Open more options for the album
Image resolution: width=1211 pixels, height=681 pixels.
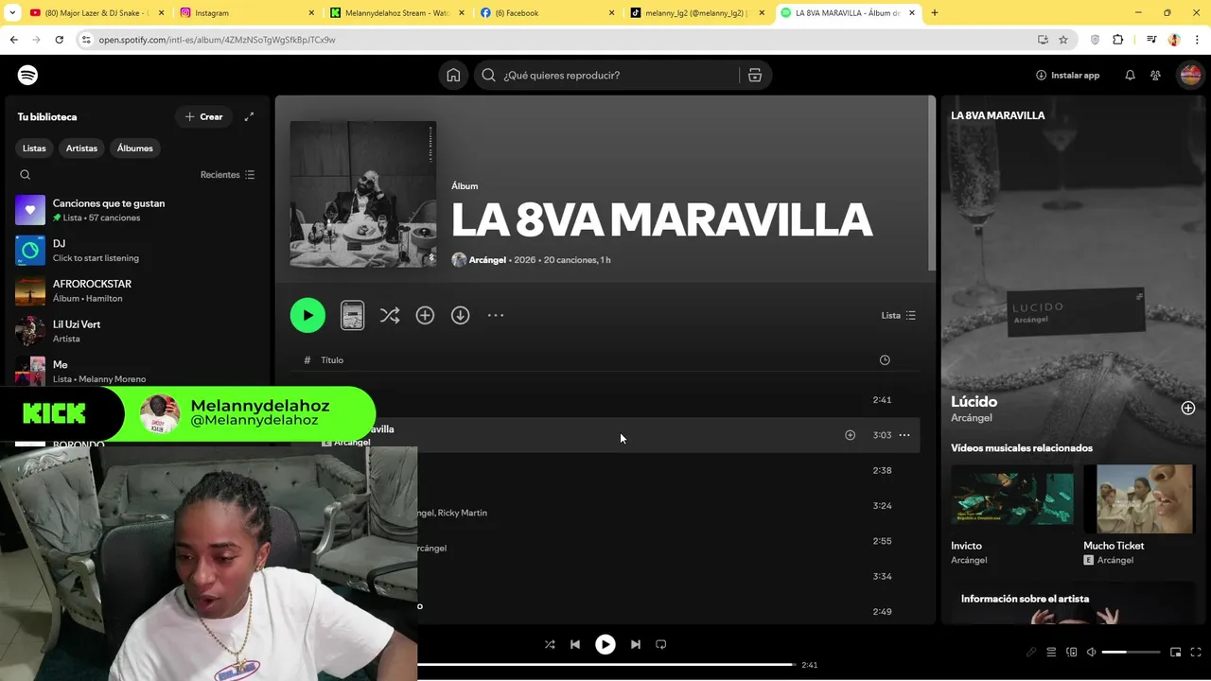[496, 315]
